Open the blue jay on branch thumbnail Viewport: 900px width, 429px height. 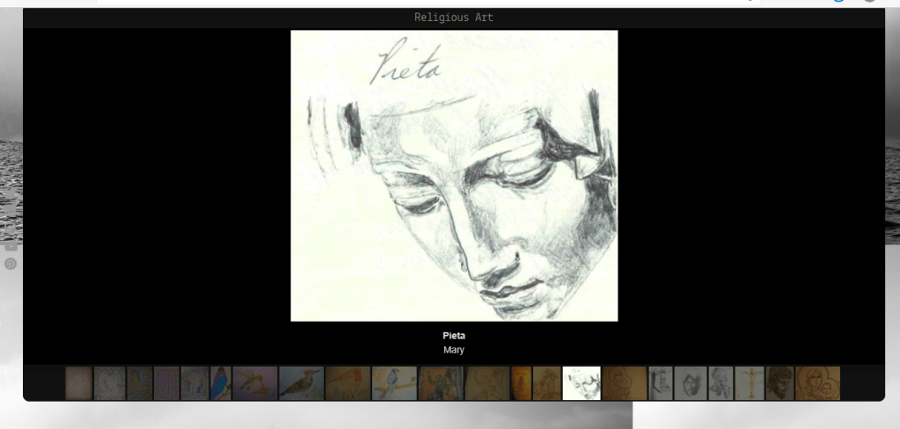point(393,383)
